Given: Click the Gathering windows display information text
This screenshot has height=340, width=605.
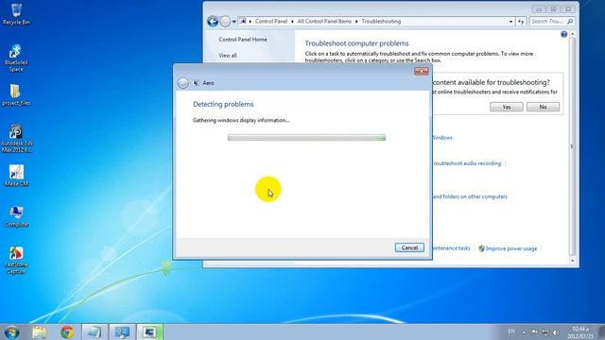Looking at the screenshot, I should [x=241, y=120].
